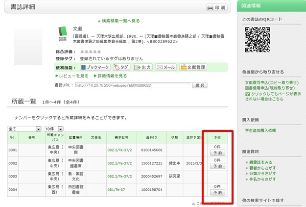
Task: Open the 全て campus filter dropdown
Action: 24,129
